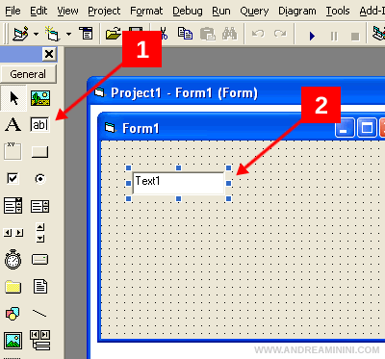The width and height of the screenshot is (385, 359).
Task: Click the Find binoculars icon
Action: [x=229, y=34]
